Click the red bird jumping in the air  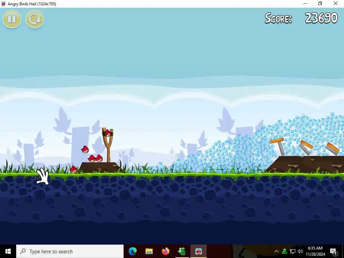click(x=85, y=149)
